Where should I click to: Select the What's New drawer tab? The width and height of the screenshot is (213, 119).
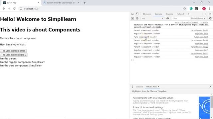(151, 87)
